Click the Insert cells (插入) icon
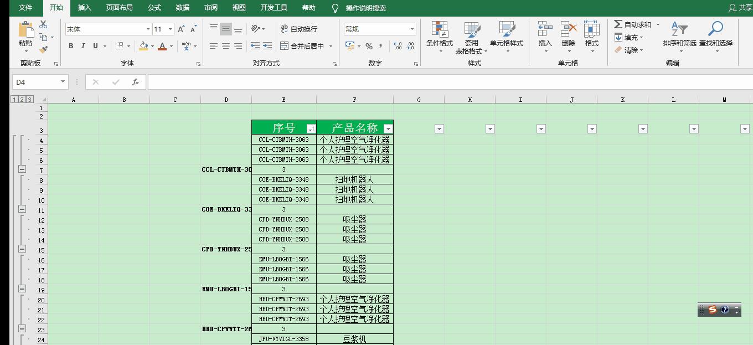The image size is (753, 345). pos(545,29)
